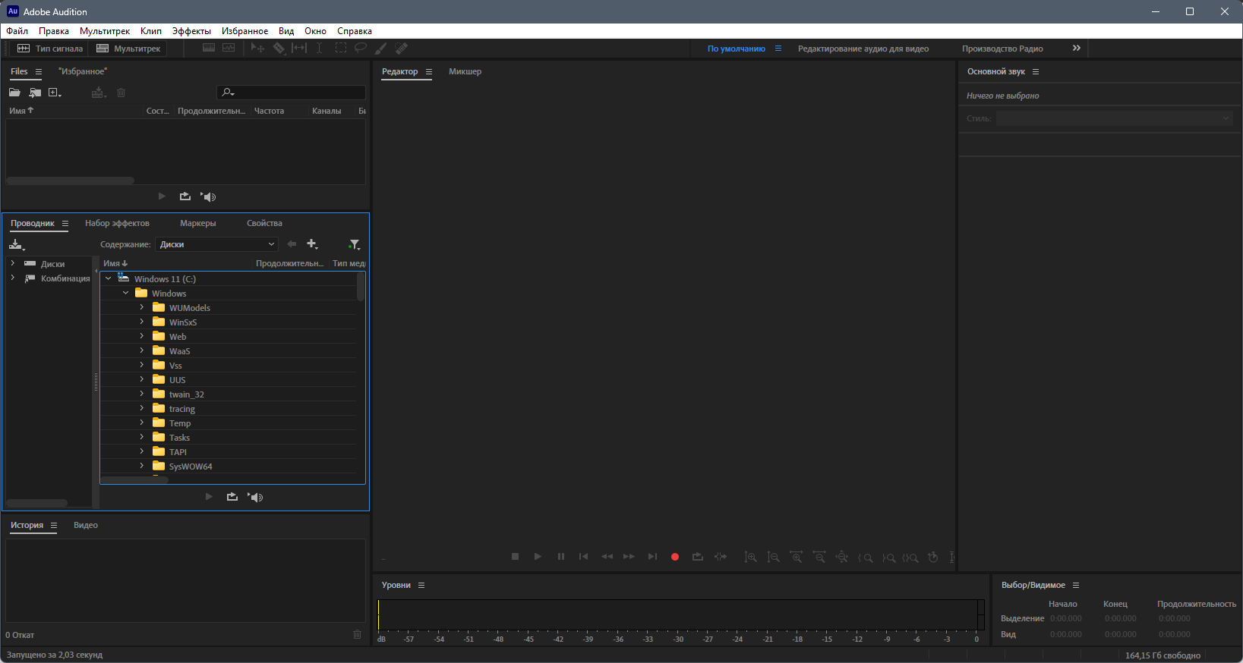1243x663 pixels.
Task: Go back with the Проводник arrow
Action: pyautogui.click(x=292, y=244)
